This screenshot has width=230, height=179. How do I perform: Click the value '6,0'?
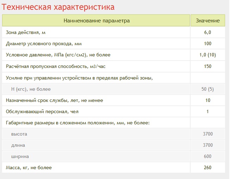[207, 32]
